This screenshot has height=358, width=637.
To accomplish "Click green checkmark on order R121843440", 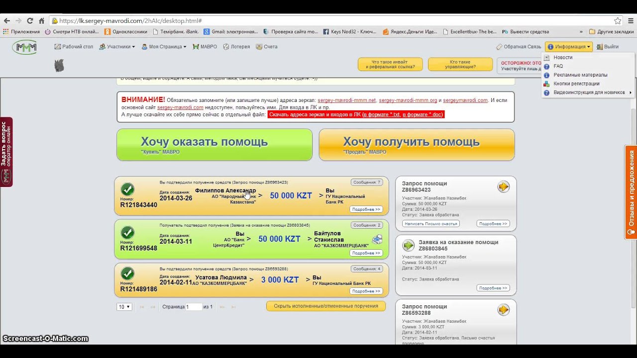I will pyautogui.click(x=127, y=189).
